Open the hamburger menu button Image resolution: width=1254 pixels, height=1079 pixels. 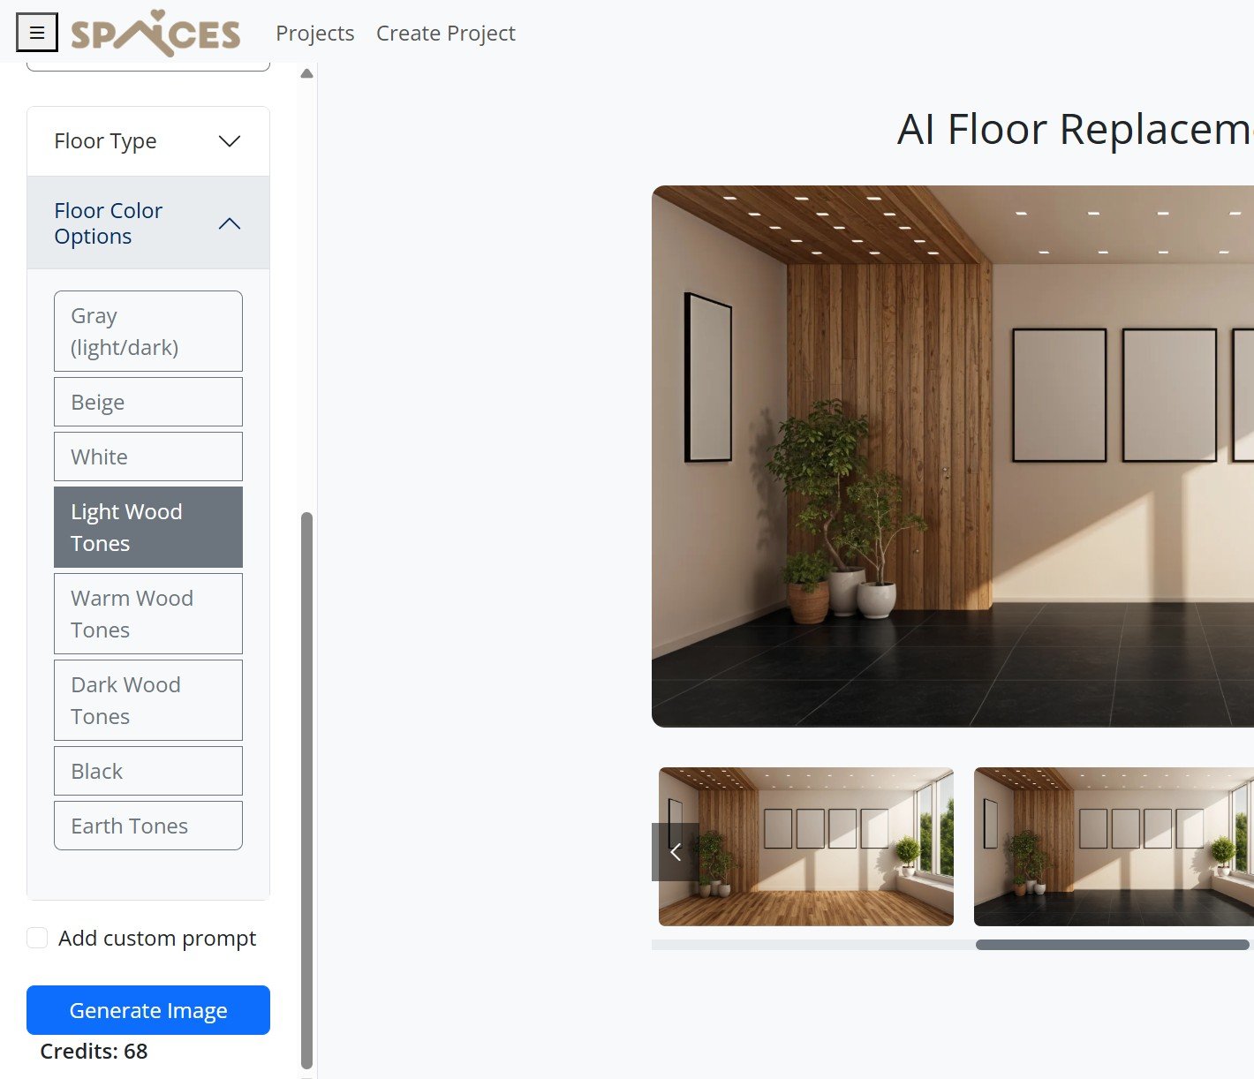[x=37, y=33]
